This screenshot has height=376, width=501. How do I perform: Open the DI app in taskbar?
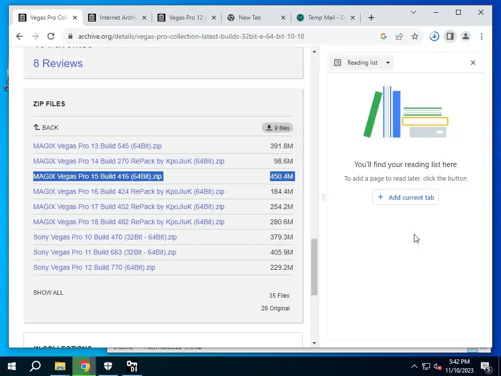pos(132,366)
